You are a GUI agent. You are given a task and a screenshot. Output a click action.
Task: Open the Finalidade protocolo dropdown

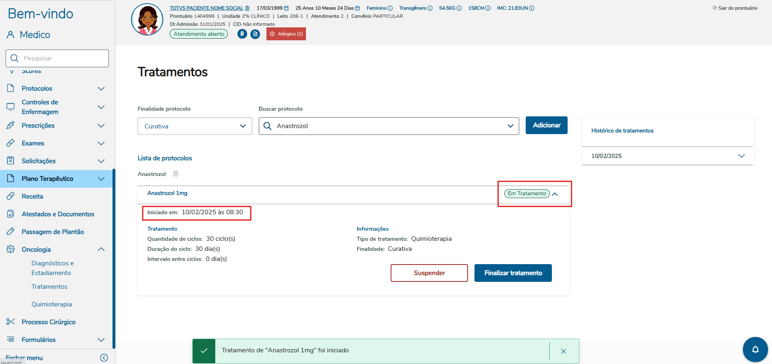[195, 126]
